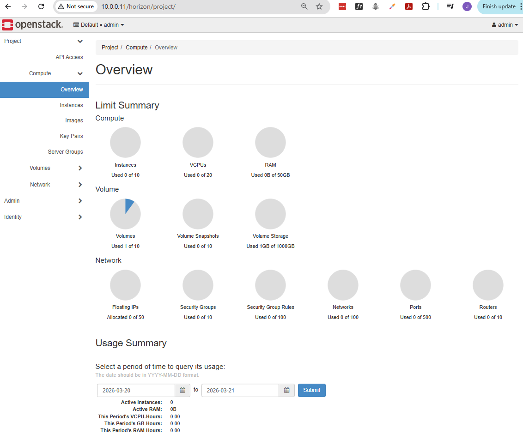This screenshot has height=440, width=523.
Task: Reload the page with browser refresh icon
Action: click(x=41, y=6)
